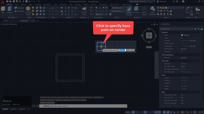This screenshot has height=114, width=204.
Task: Select the Polysolid tool
Action: [x=19, y=8]
